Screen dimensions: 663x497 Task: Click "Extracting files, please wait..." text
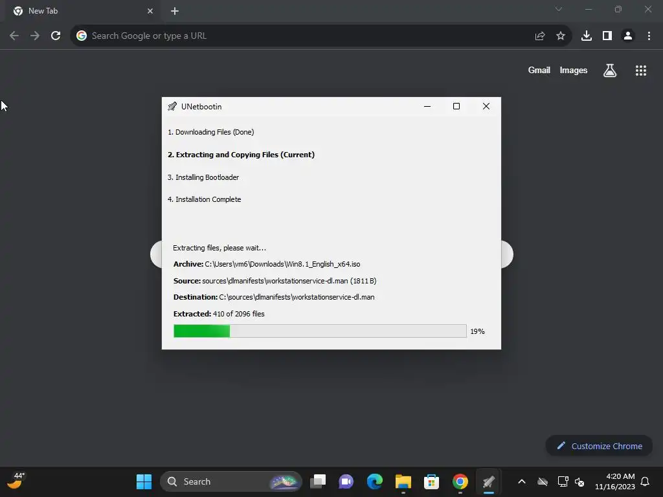pos(219,248)
